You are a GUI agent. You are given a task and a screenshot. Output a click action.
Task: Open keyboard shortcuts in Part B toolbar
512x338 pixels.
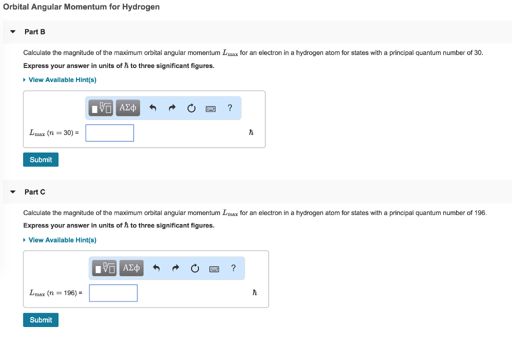coord(210,107)
